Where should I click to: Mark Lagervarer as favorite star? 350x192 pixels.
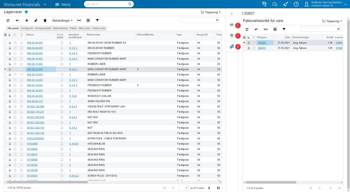click(26, 12)
